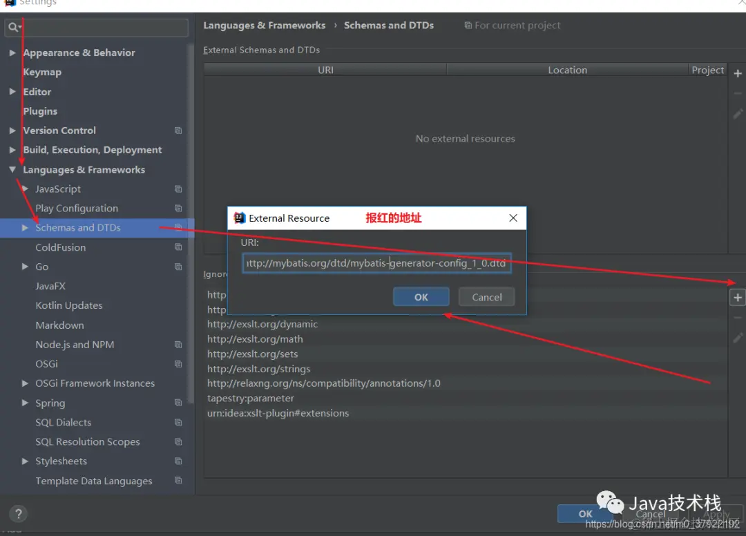This screenshot has height=536, width=746.
Task: Expand Version Control section
Action: [12, 131]
